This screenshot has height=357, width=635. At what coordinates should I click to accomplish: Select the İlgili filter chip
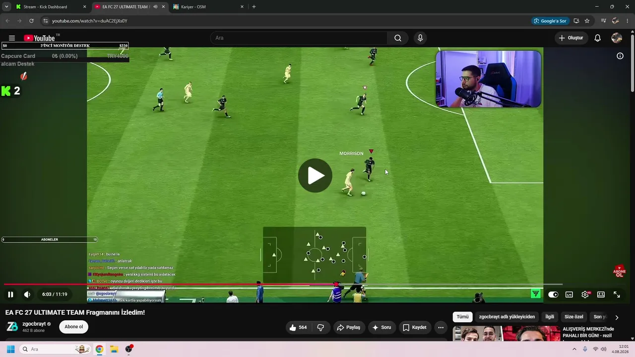click(x=550, y=317)
